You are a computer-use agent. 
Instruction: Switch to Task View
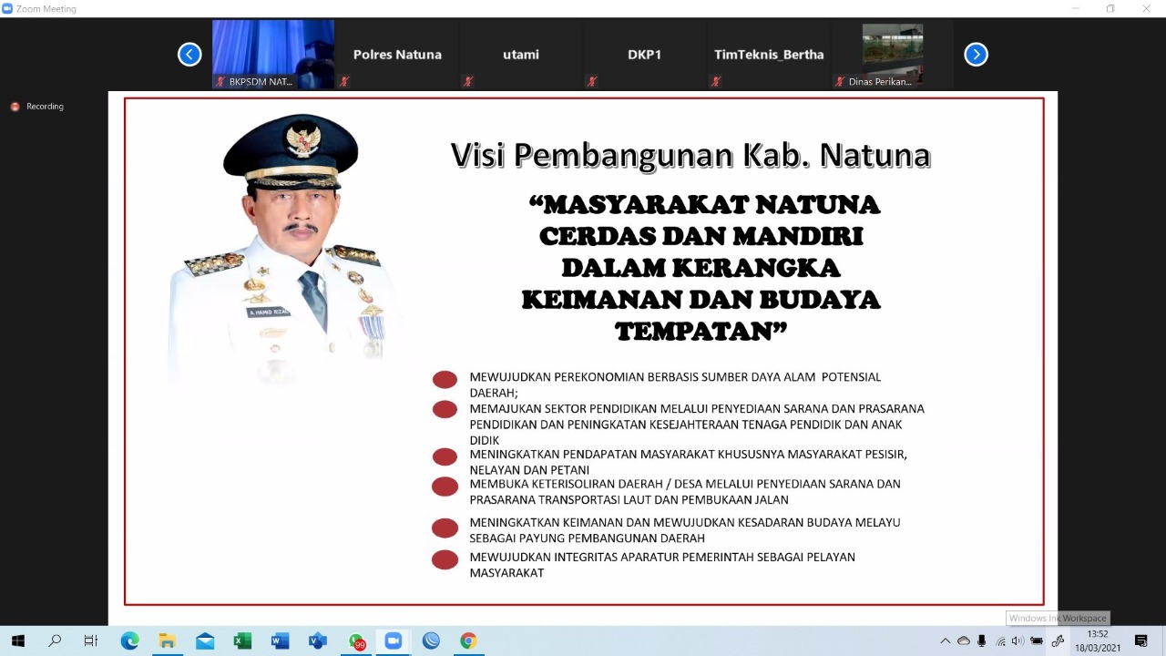pyautogui.click(x=91, y=641)
